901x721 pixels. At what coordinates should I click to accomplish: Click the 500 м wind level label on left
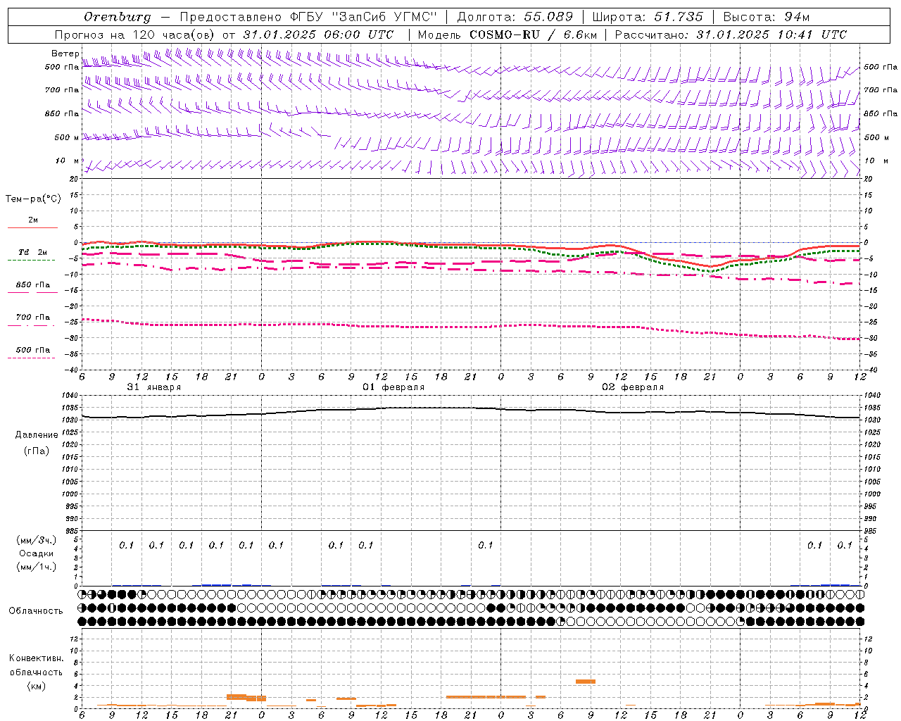pos(67,137)
